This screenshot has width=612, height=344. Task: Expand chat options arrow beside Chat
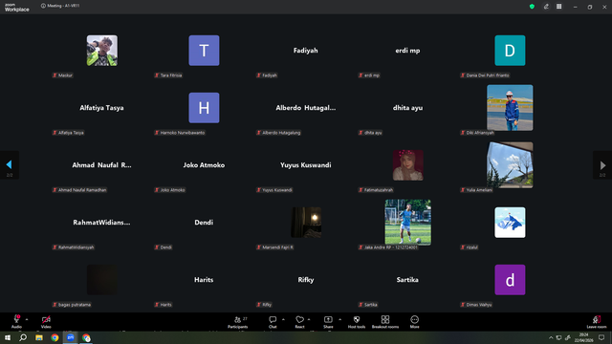(x=283, y=319)
